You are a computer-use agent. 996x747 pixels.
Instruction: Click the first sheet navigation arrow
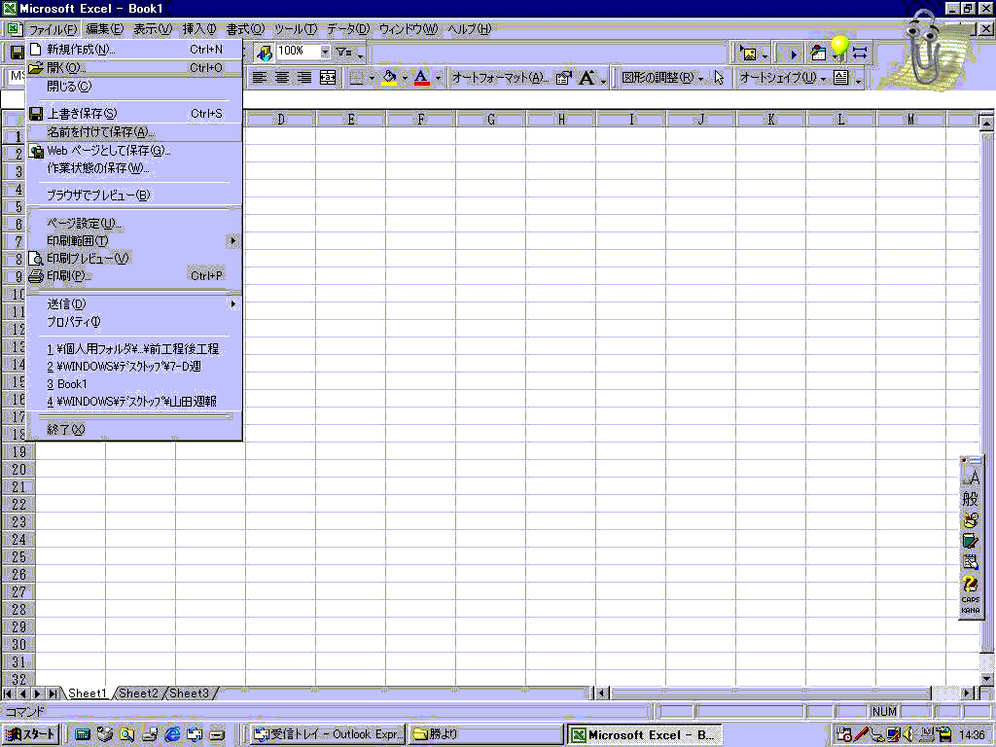[x=8, y=693]
